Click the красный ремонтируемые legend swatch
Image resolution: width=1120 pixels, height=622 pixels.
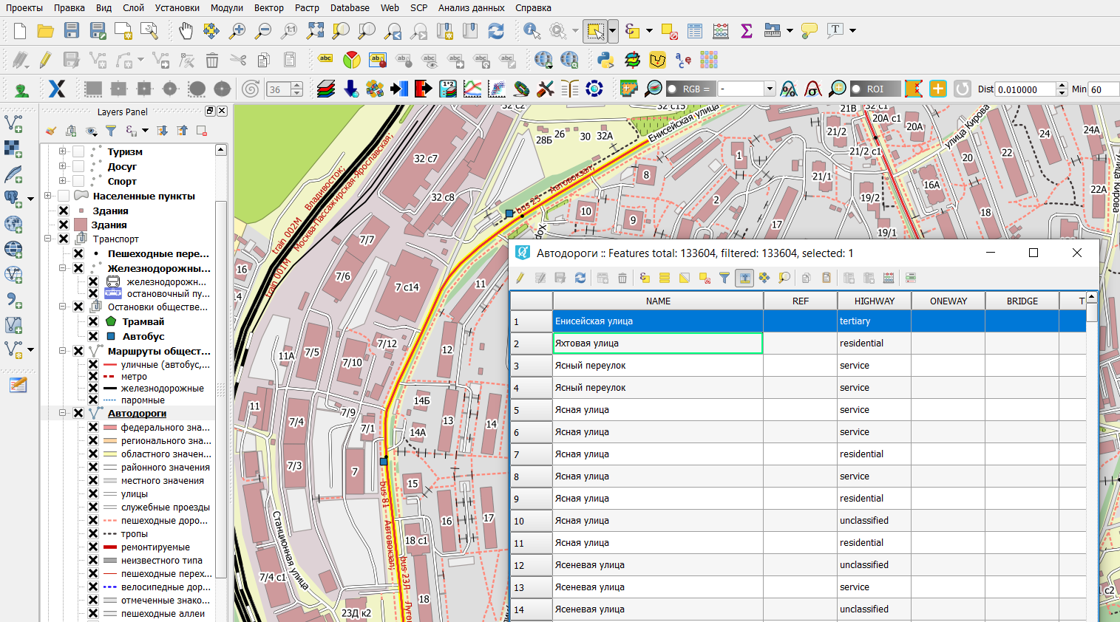110,547
